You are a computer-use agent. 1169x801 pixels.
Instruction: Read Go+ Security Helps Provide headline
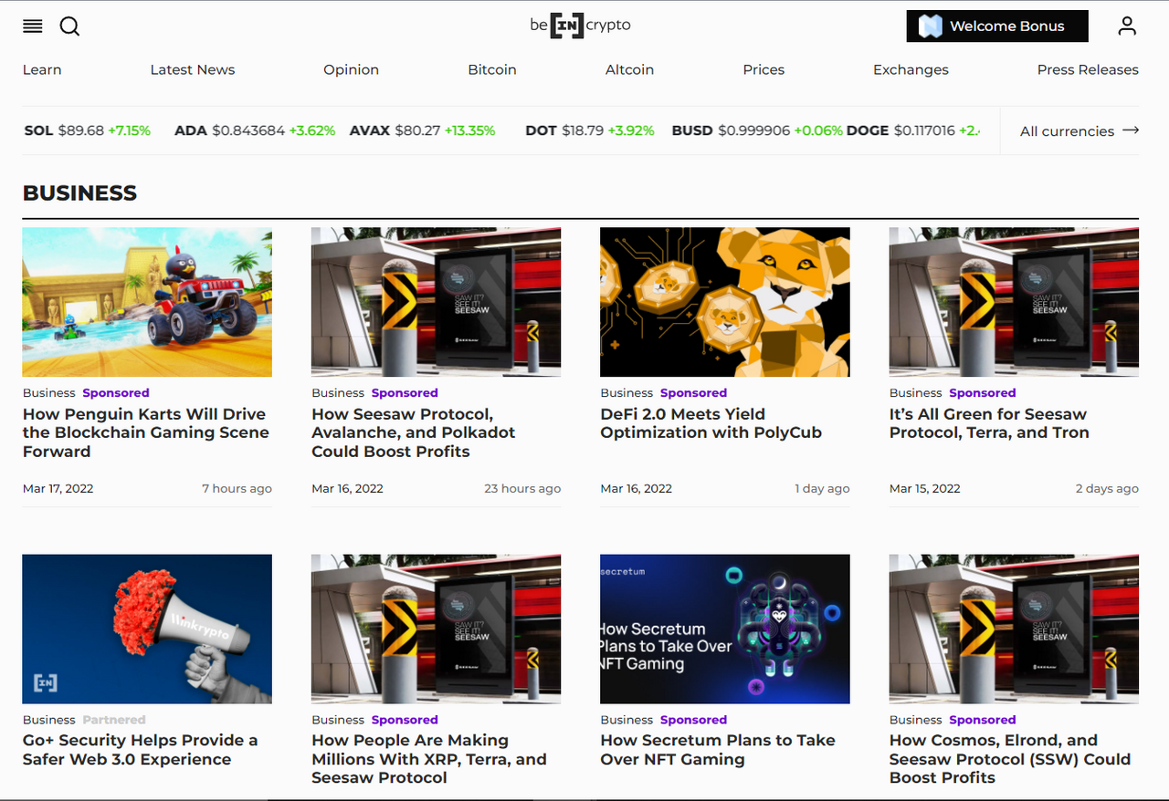click(141, 750)
